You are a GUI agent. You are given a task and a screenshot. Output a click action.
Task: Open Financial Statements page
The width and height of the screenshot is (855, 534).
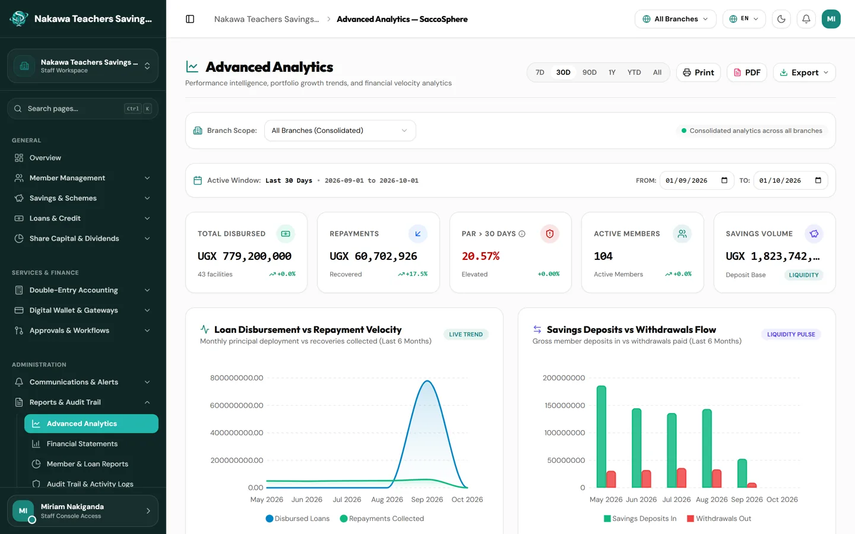(91, 444)
